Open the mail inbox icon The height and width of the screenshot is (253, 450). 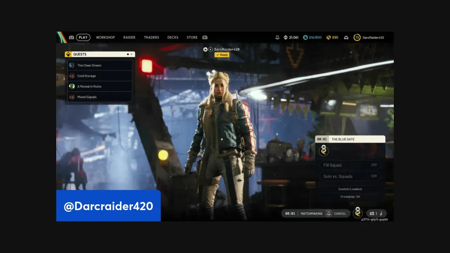[346, 37]
